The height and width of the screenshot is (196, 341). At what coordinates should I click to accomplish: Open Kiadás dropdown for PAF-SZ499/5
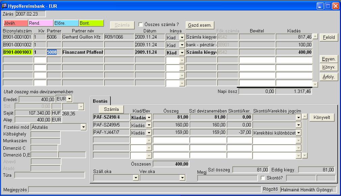[149, 125]
